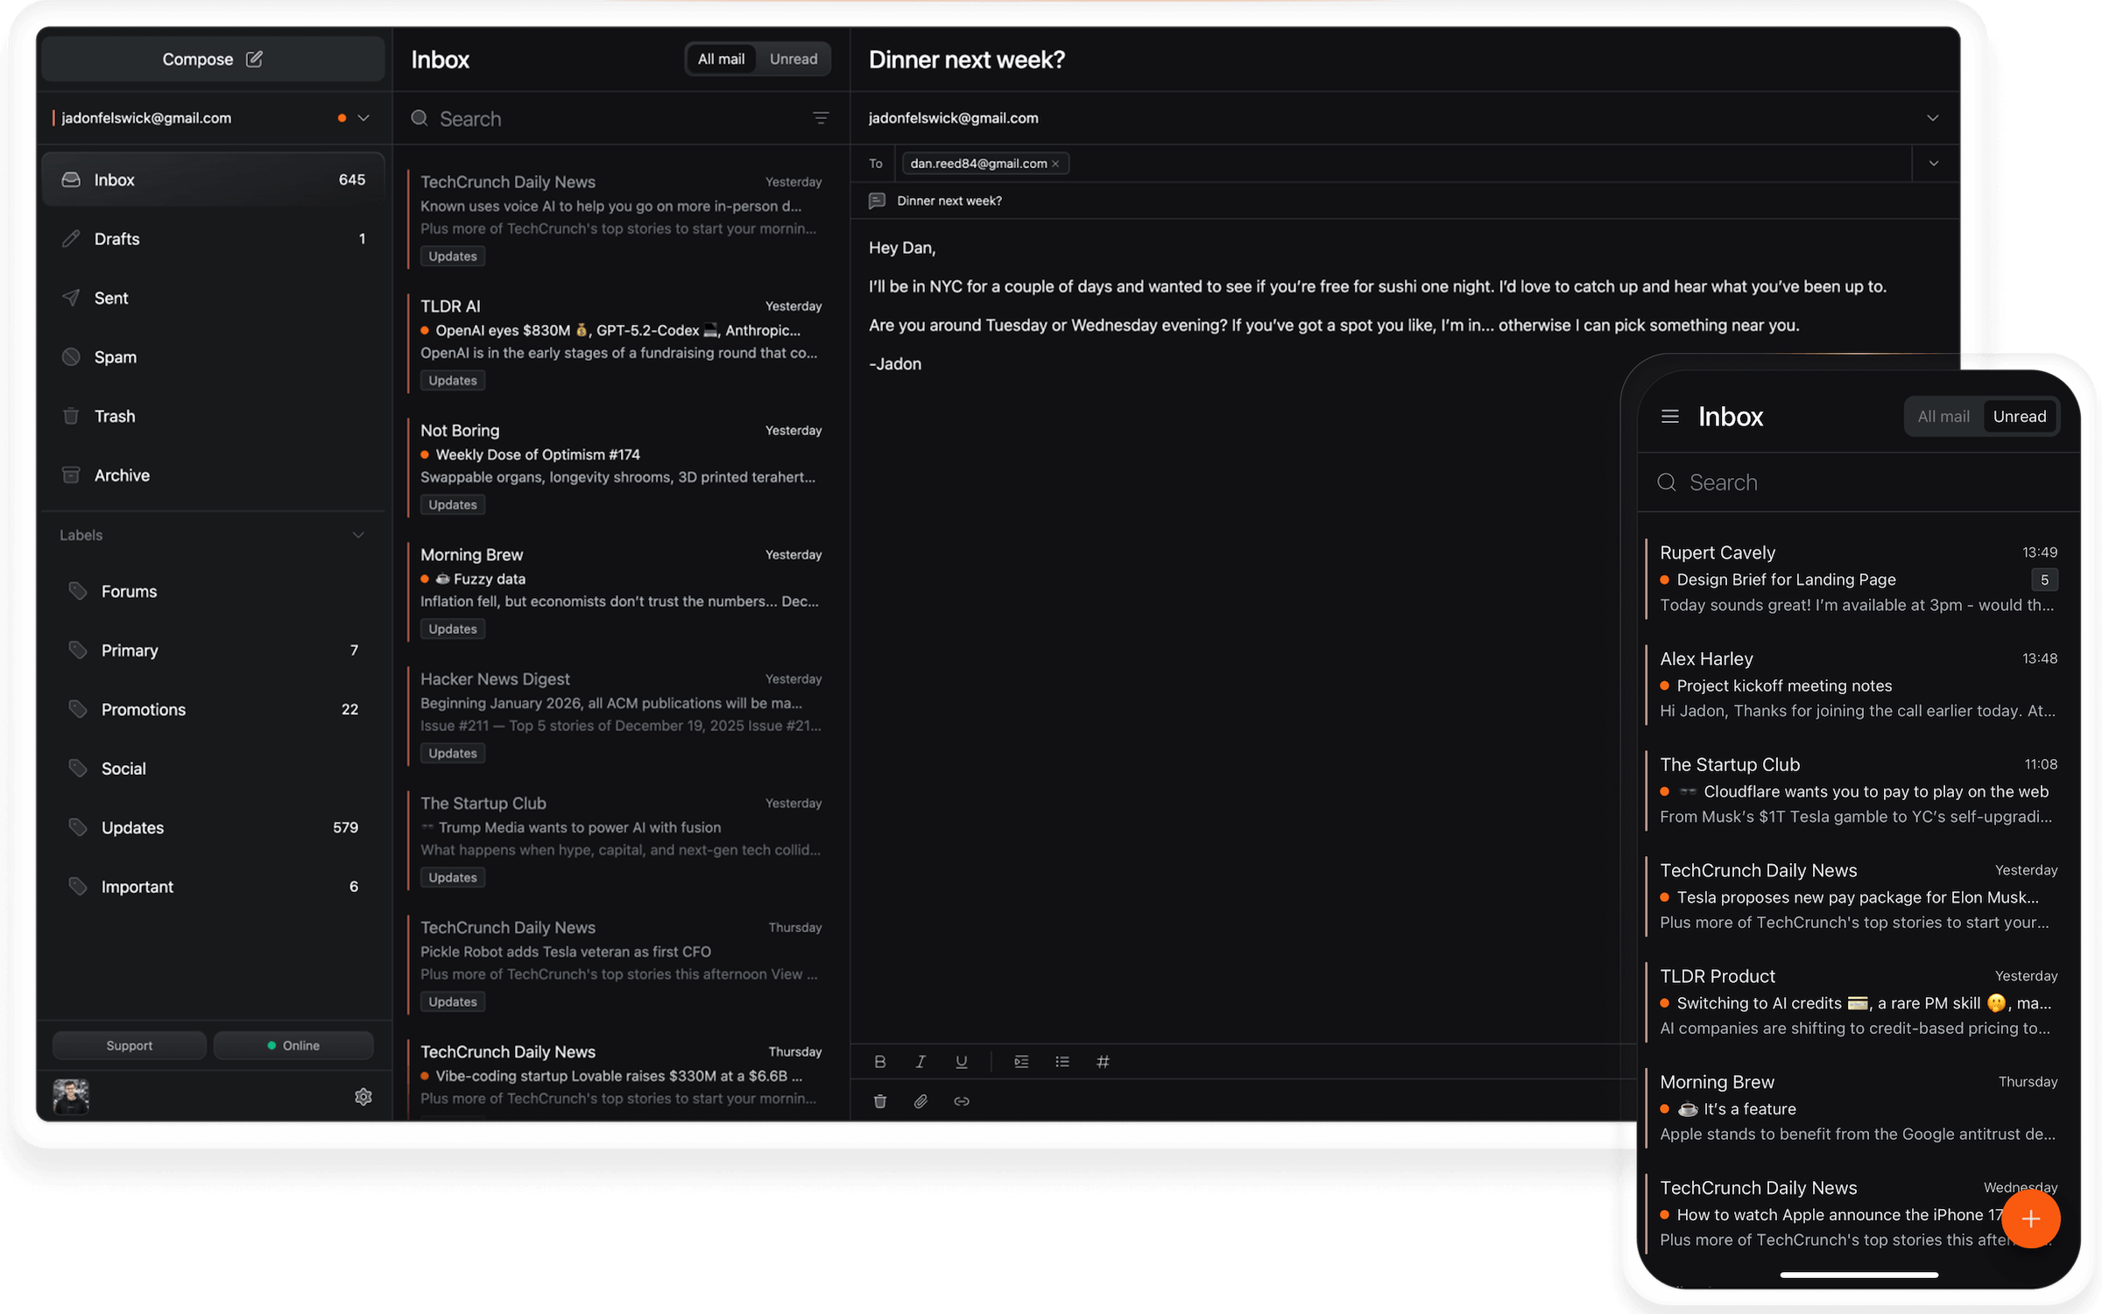2102x1314 pixels.
Task: Insert a bulleted list in the reply
Action: coord(1062,1061)
